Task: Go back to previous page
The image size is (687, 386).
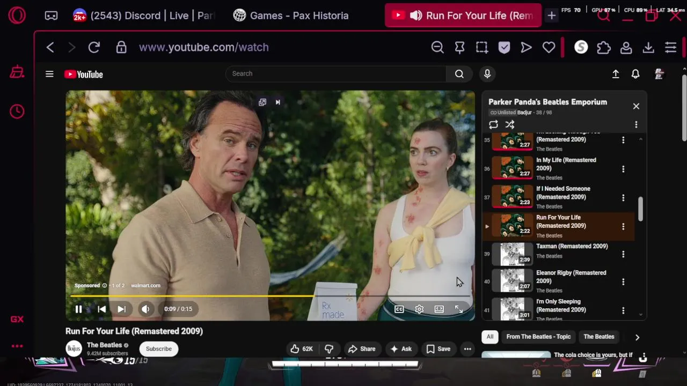Action: 50,47
